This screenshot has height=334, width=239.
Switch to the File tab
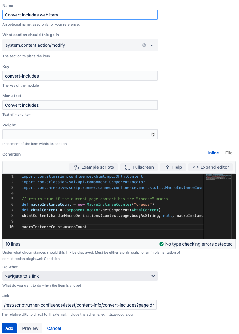[229, 153]
